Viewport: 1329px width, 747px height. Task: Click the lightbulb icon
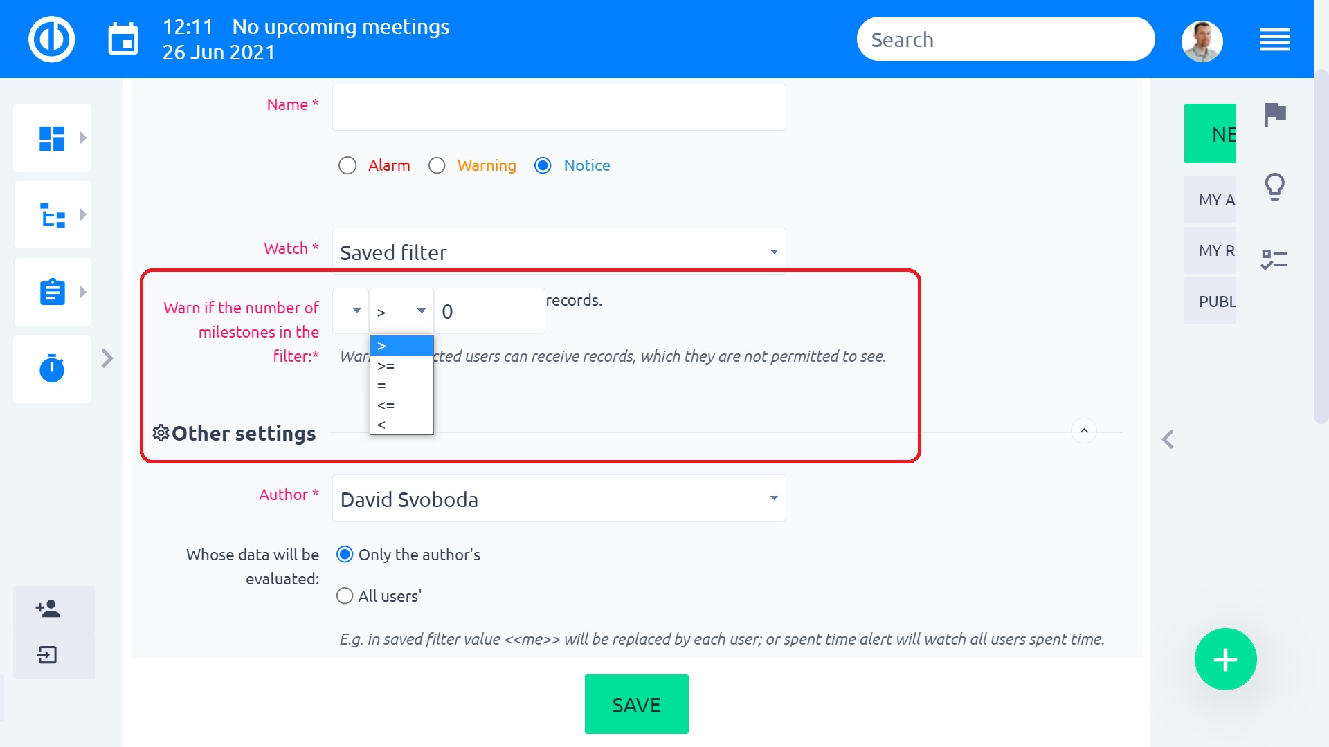[x=1275, y=187]
